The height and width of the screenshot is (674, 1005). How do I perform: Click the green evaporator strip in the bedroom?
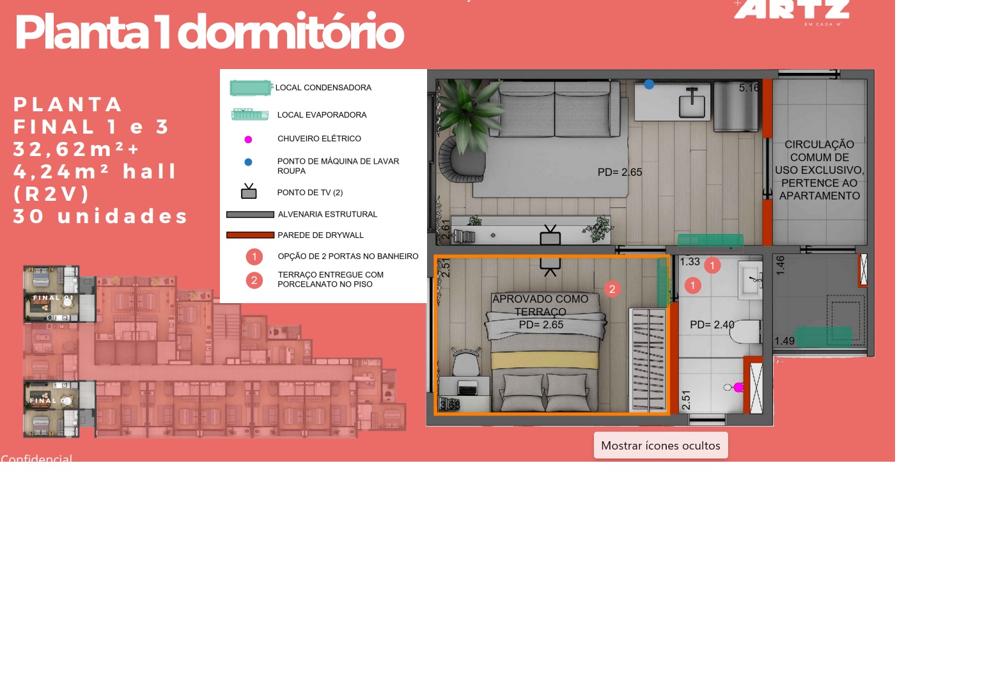click(662, 283)
